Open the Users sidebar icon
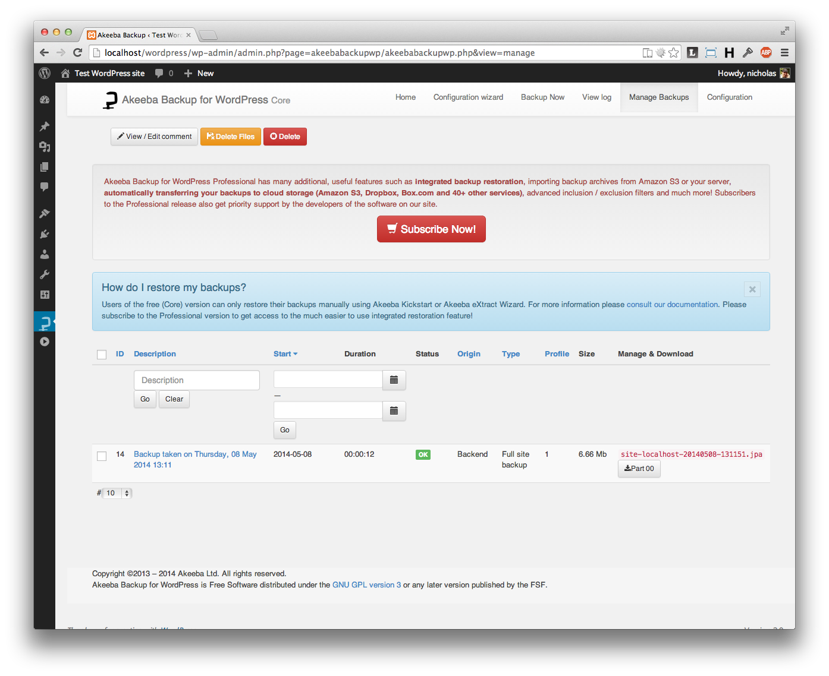 tap(45, 254)
